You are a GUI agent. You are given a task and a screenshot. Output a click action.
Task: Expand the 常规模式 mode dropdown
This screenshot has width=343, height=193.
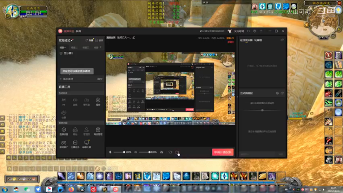pyautogui.click(x=66, y=40)
